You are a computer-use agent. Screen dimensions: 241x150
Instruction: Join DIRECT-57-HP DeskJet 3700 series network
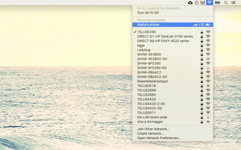173,36
